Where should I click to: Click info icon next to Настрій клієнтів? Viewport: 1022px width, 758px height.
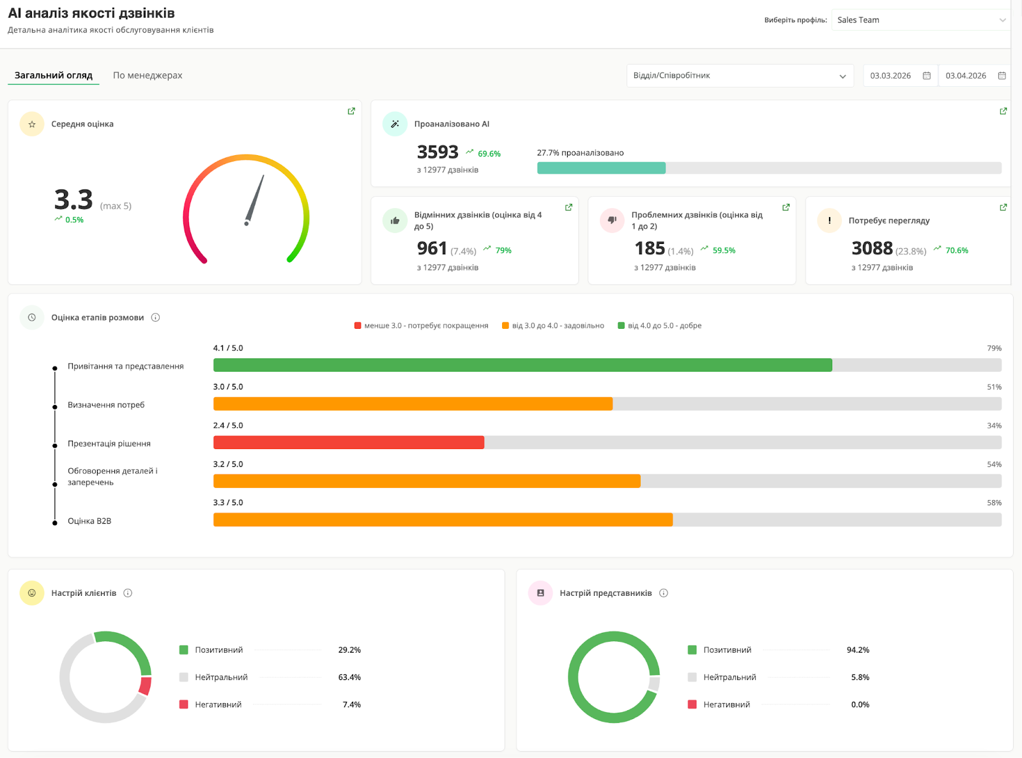pyautogui.click(x=128, y=593)
